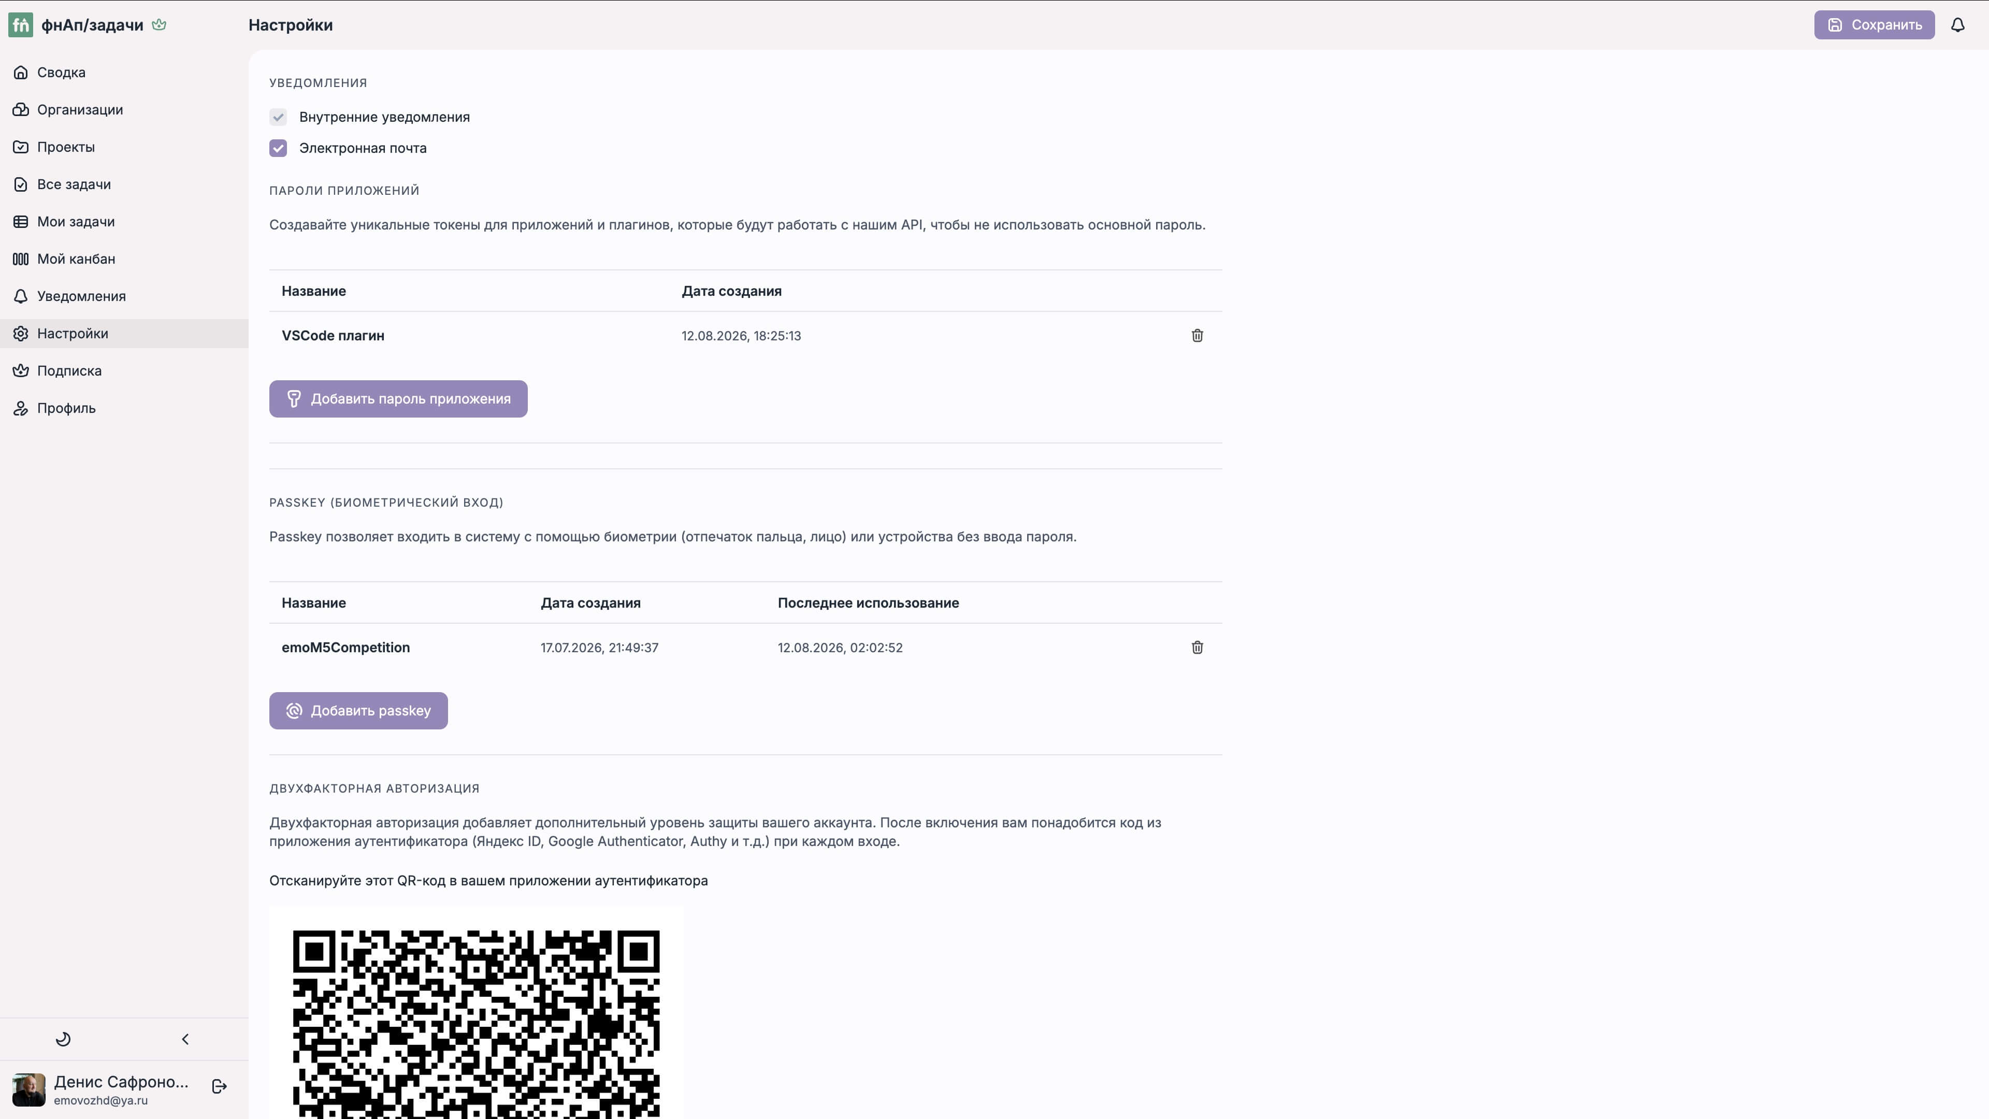1989x1119 pixels.
Task: Toggle dark theme with moon icon
Action: tap(63, 1039)
